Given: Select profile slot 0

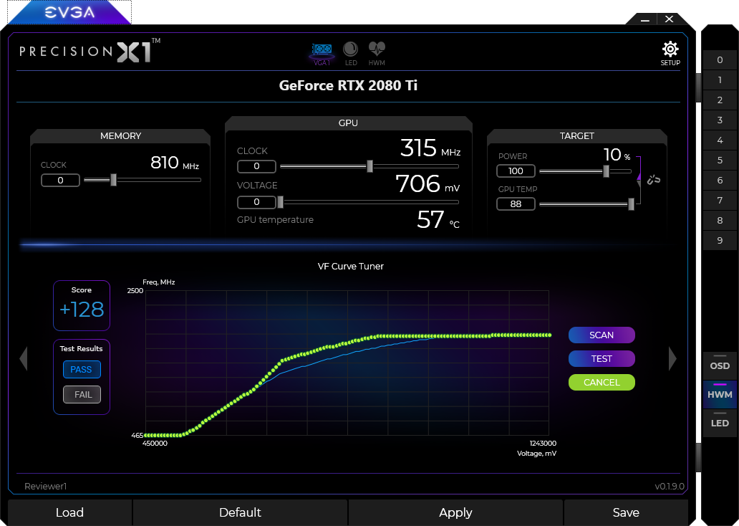Looking at the screenshot, I should pyautogui.click(x=720, y=60).
